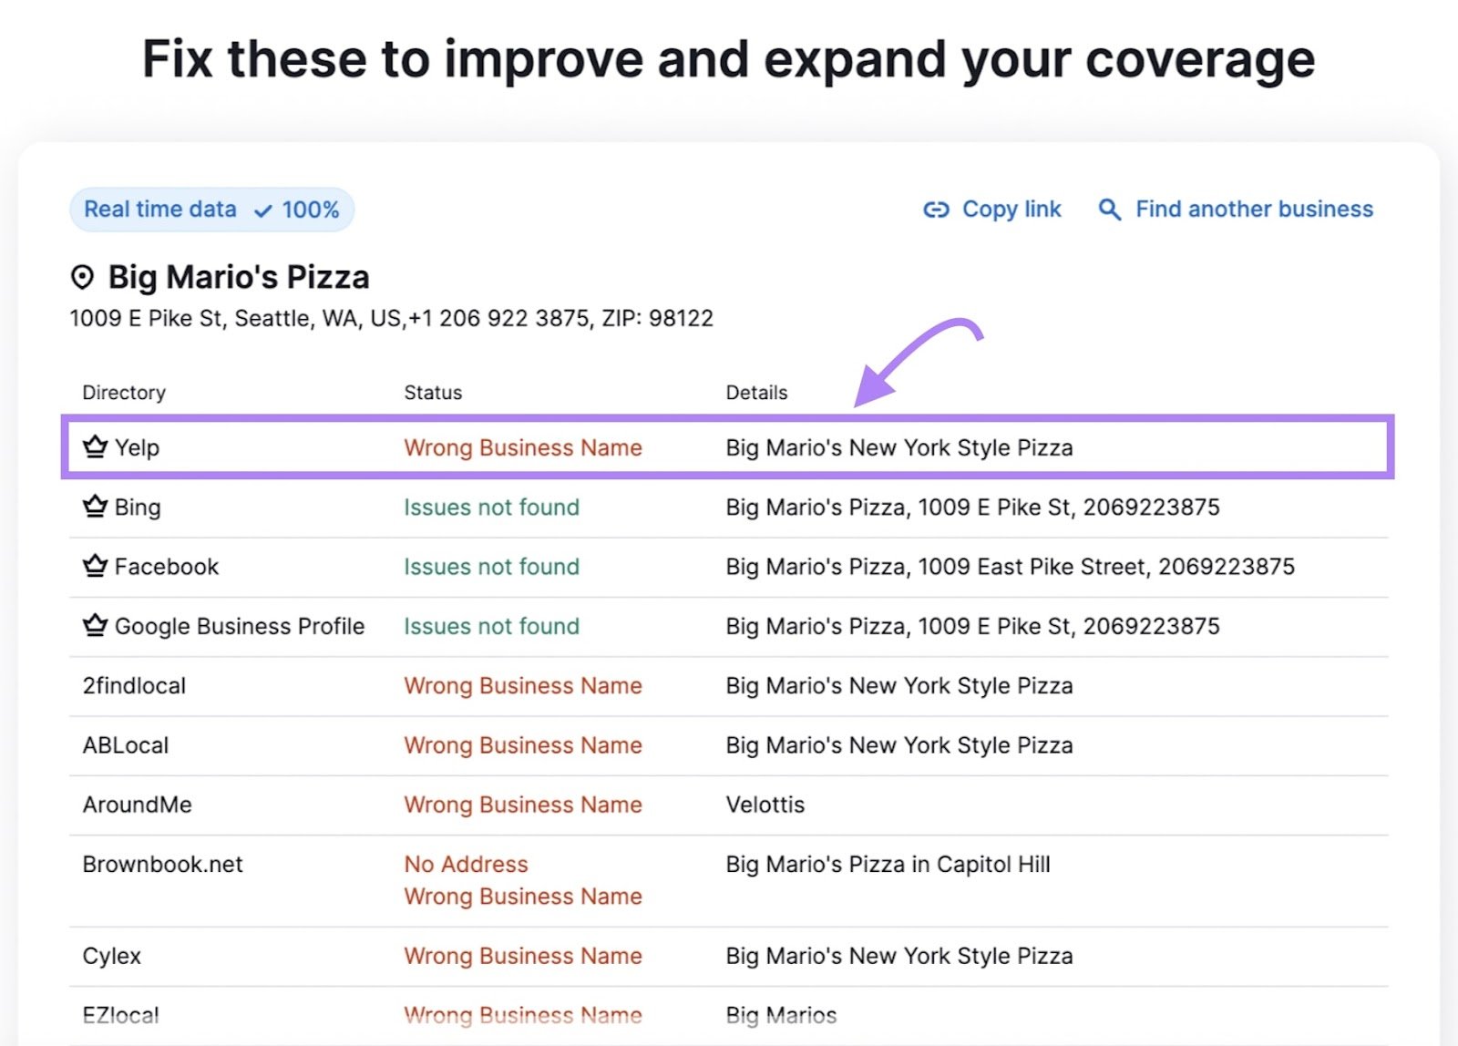Click the Real time data badge
The height and width of the screenshot is (1046, 1458).
211,210
